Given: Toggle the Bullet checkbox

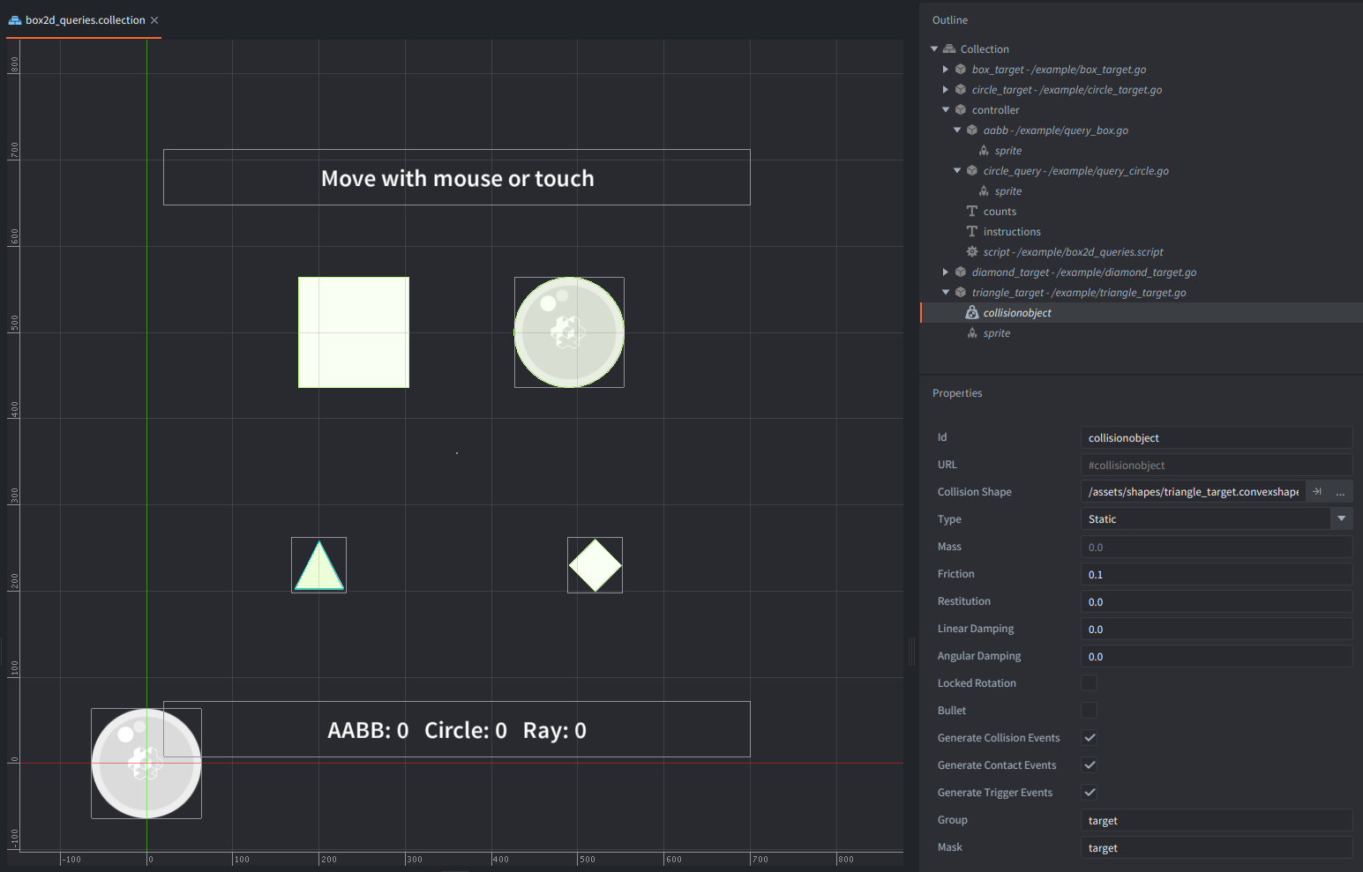Looking at the screenshot, I should [x=1090, y=711].
